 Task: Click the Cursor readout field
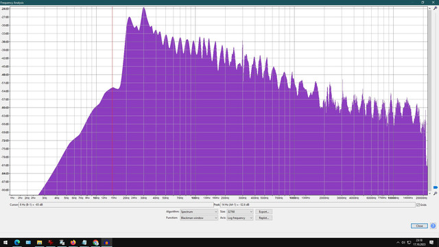[x=116, y=204]
